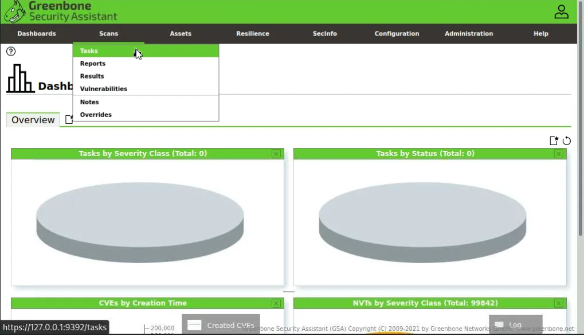Click the Dashboards bar chart icon
The image size is (584, 336).
point(21,79)
